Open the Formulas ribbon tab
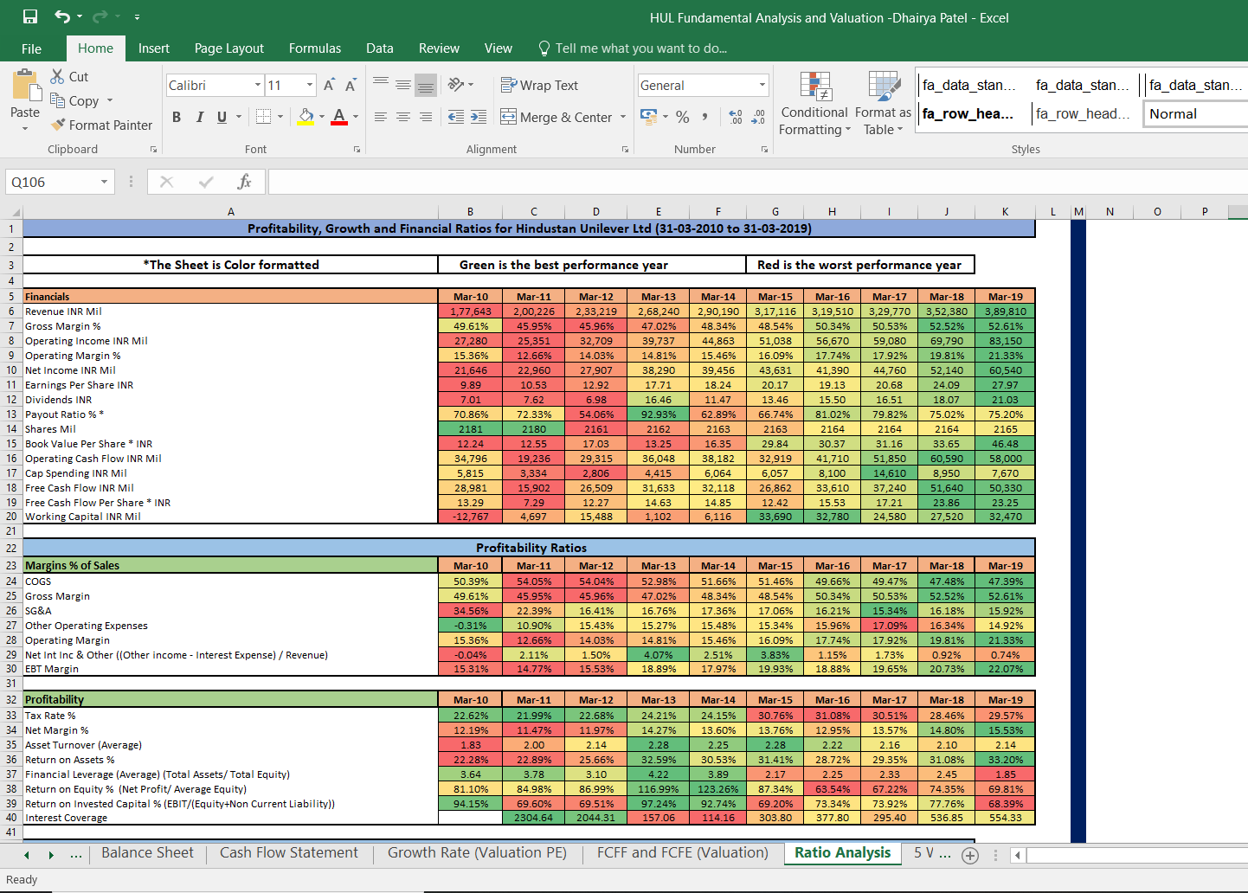 coord(315,48)
